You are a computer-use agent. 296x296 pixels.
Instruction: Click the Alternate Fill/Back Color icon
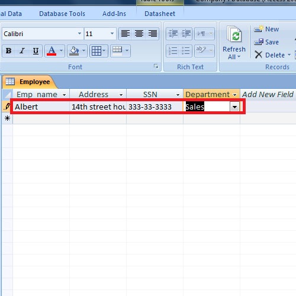point(117,51)
